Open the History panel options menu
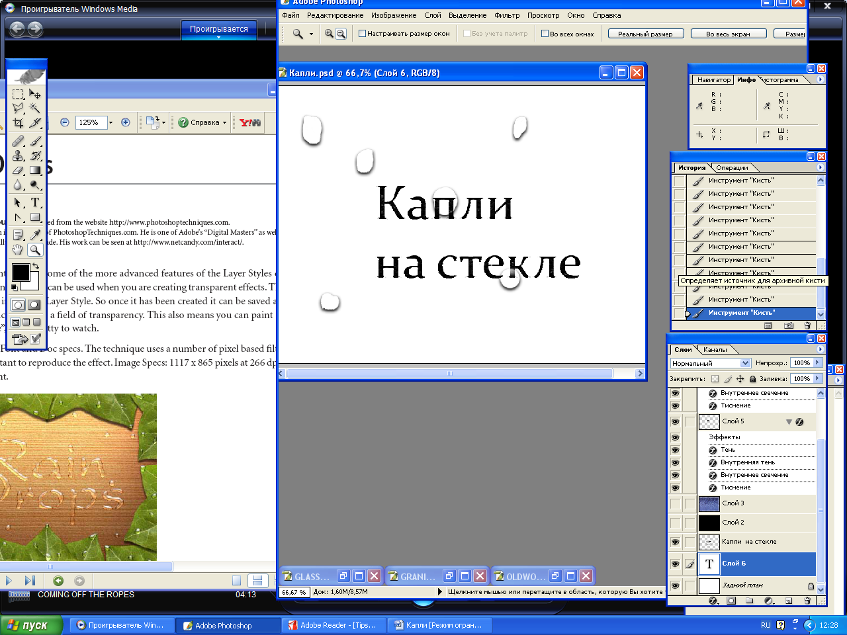The image size is (847, 635). click(x=820, y=167)
